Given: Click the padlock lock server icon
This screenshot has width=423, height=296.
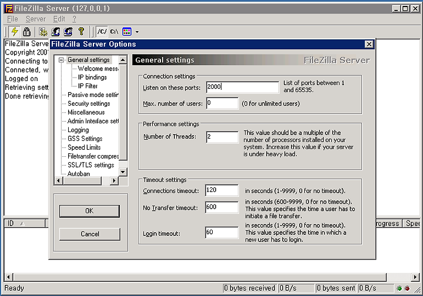Looking at the screenshot, I should [x=26, y=32].
